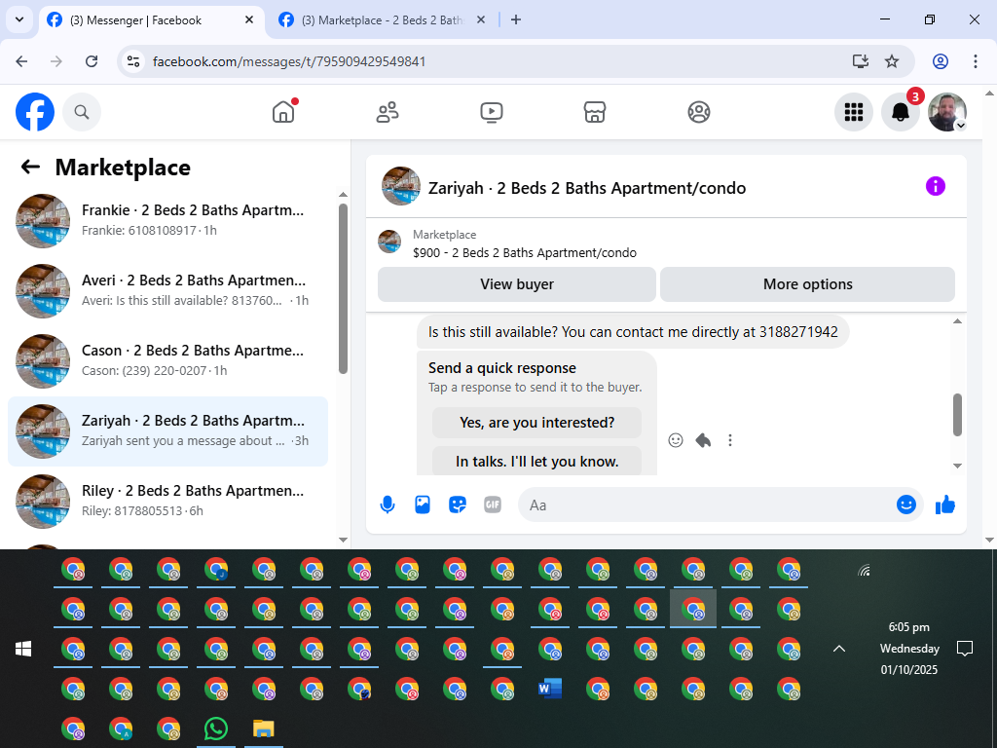Open the notifications bell with badge 3
This screenshot has height=748, width=997.
coord(901,113)
